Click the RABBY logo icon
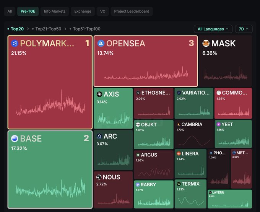This screenshot has height=212, width=260. 138,184
